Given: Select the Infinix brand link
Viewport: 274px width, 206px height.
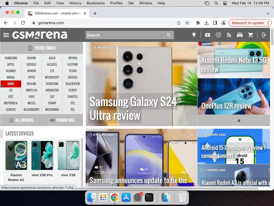Looking at the screenshot, I should [73, 58].
